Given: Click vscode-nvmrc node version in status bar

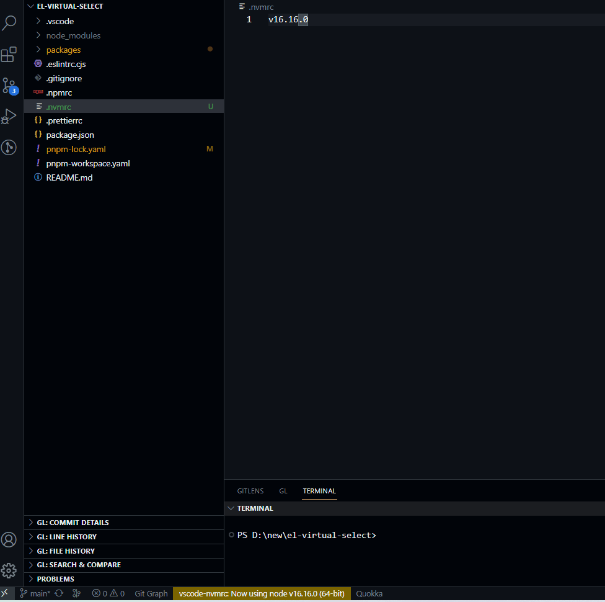Looking at the screenshot, I should point(260,593).
